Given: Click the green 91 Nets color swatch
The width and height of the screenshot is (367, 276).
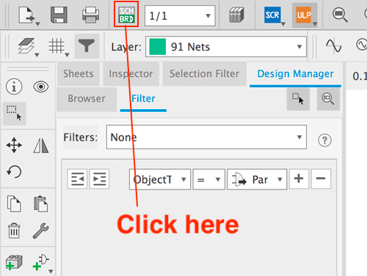Looking at the screenshot, I should click(158, 47).
